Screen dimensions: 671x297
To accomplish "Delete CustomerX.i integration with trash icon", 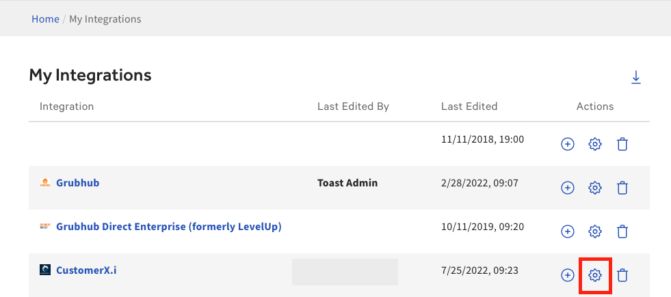I will tap(622, 275).
